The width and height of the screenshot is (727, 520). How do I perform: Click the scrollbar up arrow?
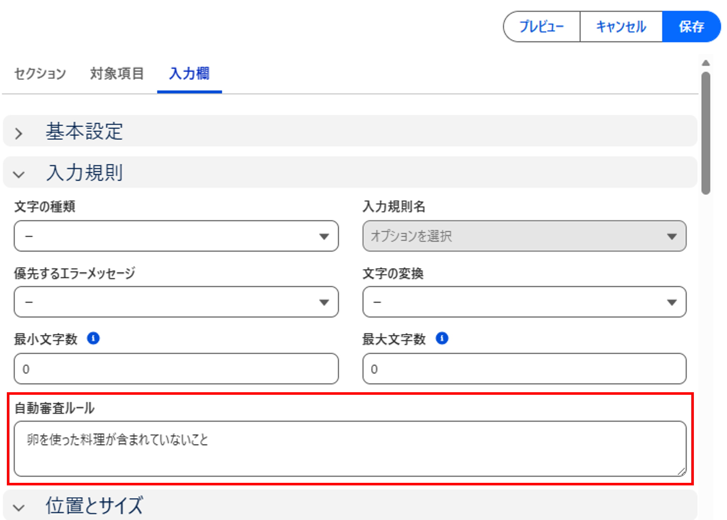pyautogui.click(x=706, y=63)
